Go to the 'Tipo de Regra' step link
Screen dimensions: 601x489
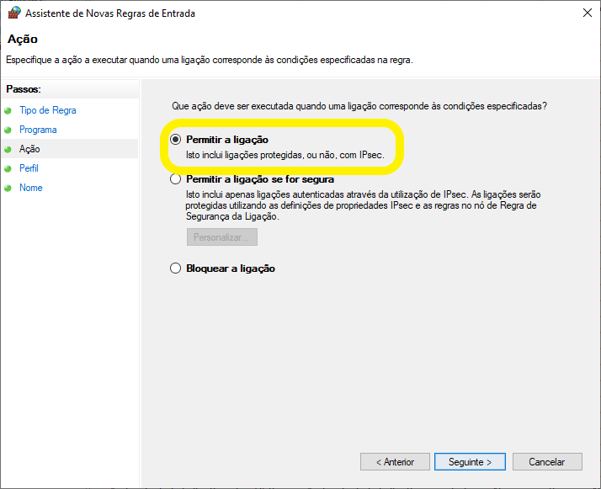point(47,110)
